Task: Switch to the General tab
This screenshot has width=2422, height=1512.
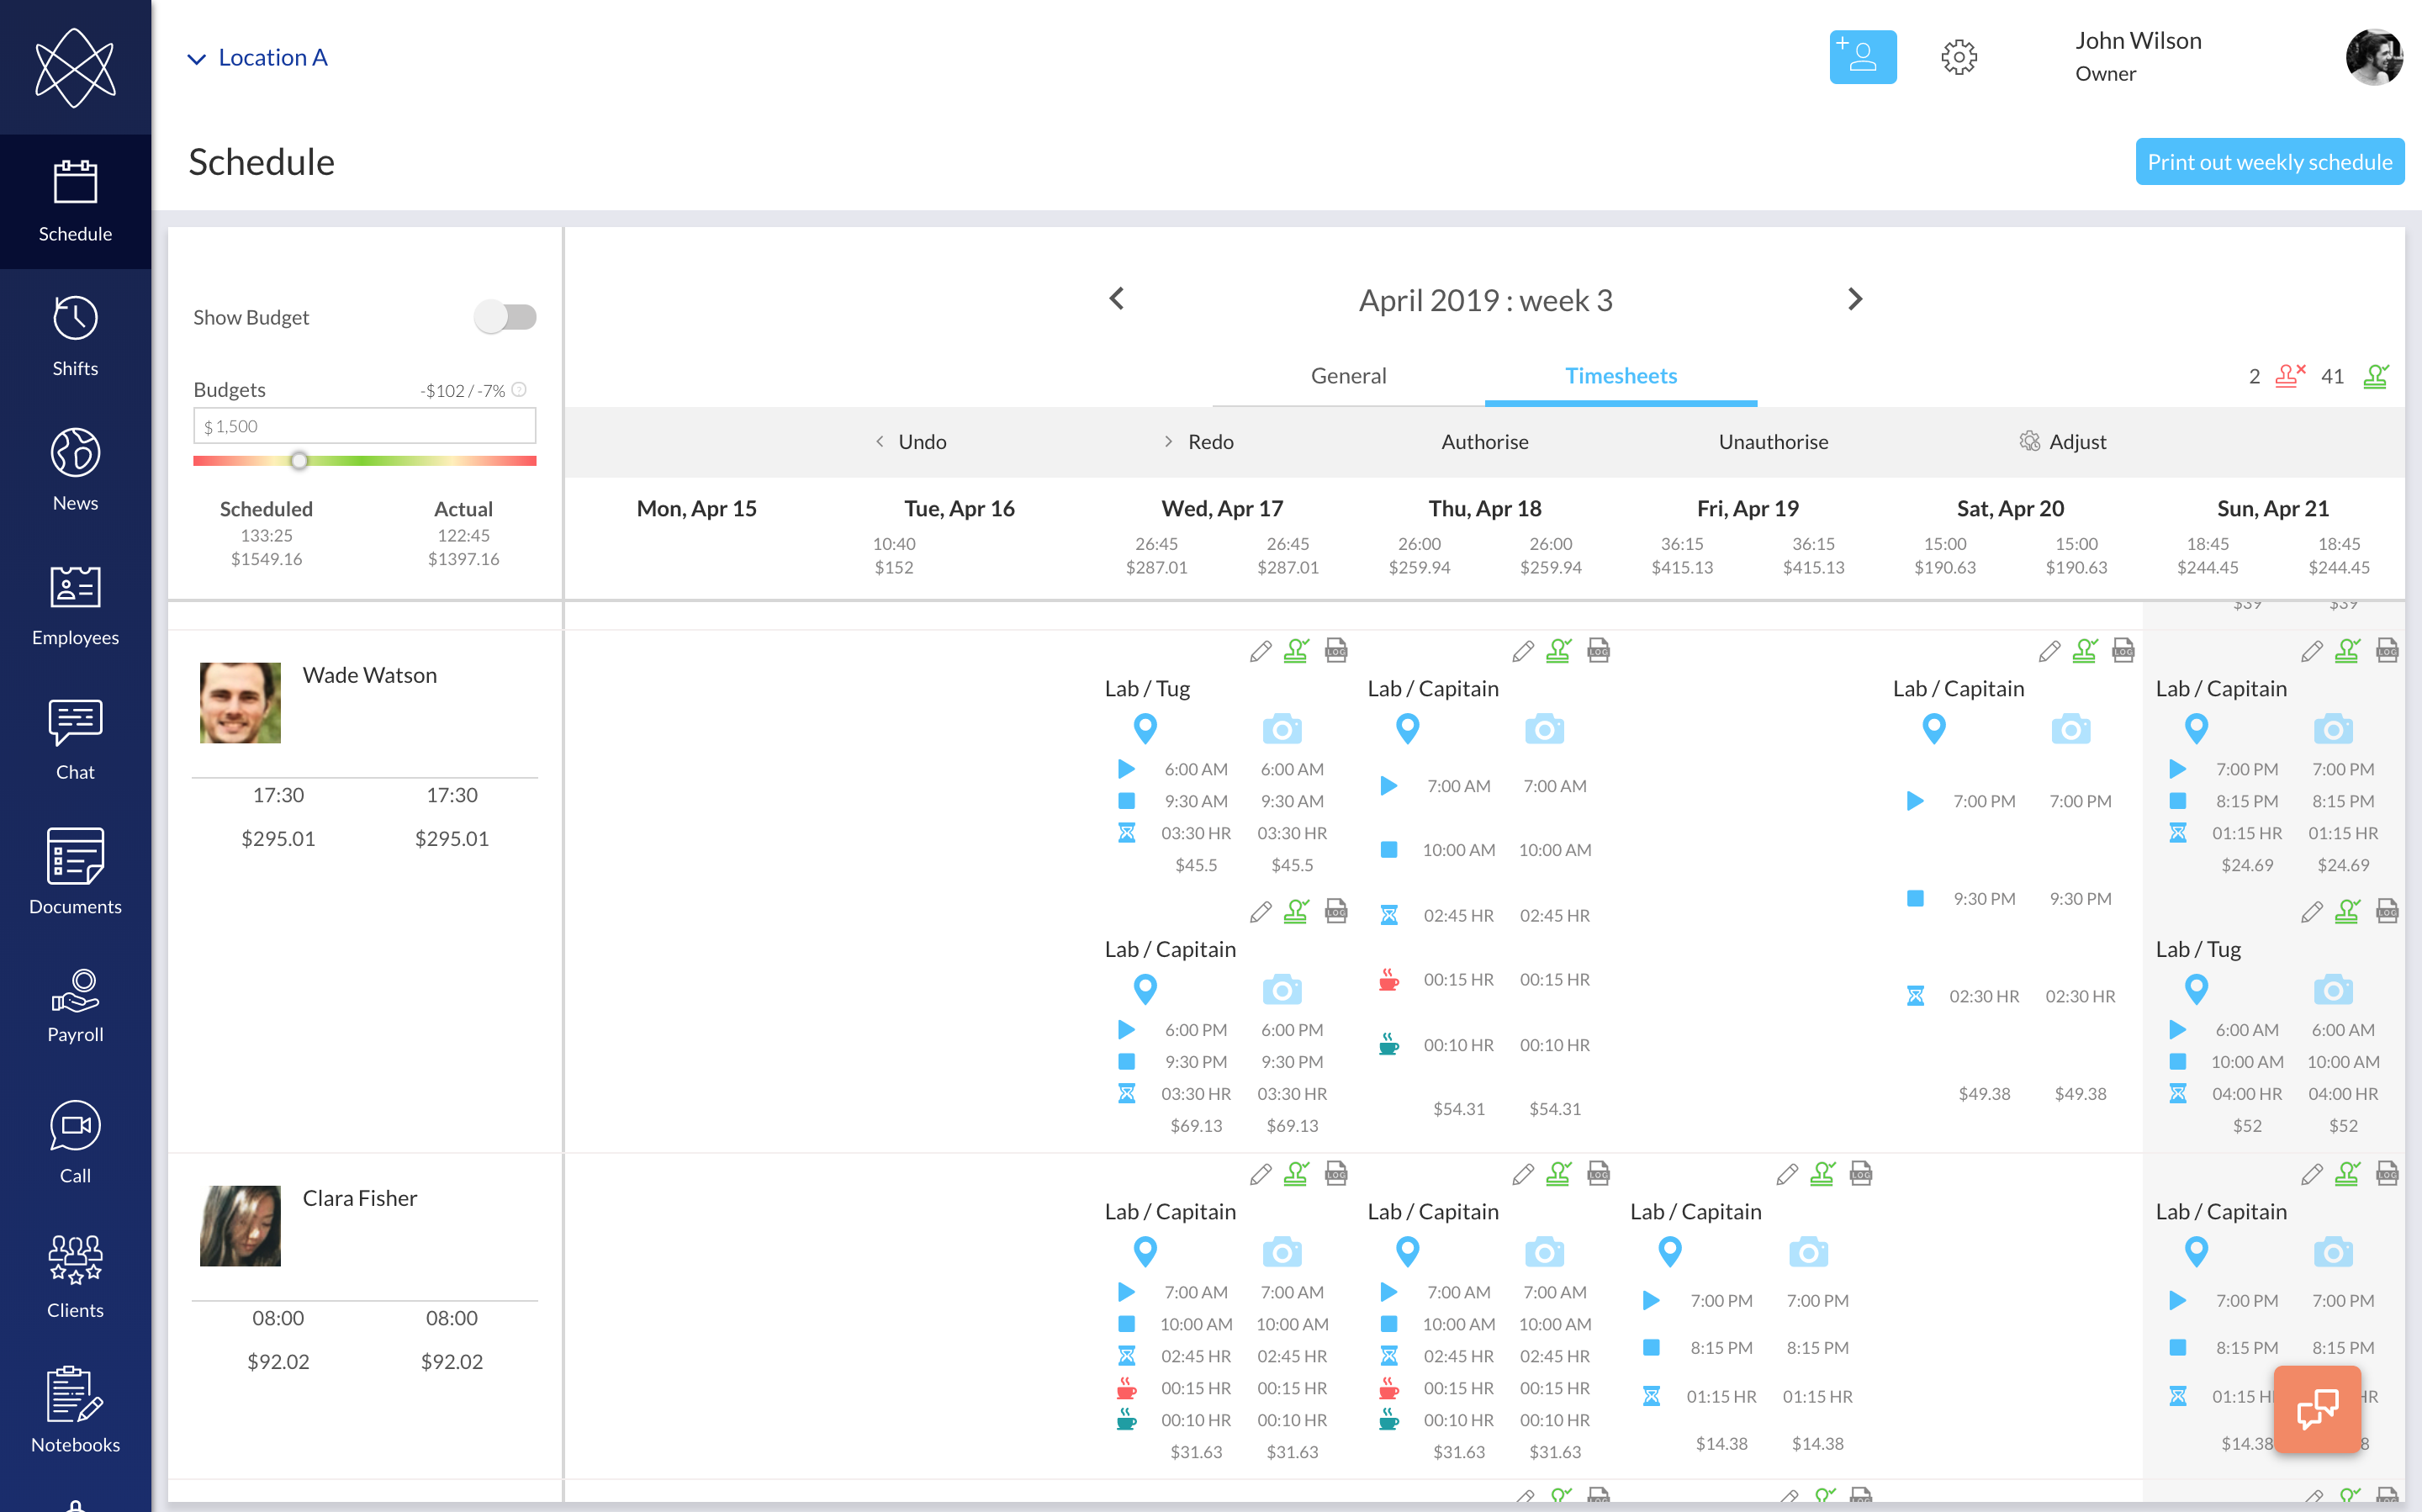Action: coord(1348,375)
